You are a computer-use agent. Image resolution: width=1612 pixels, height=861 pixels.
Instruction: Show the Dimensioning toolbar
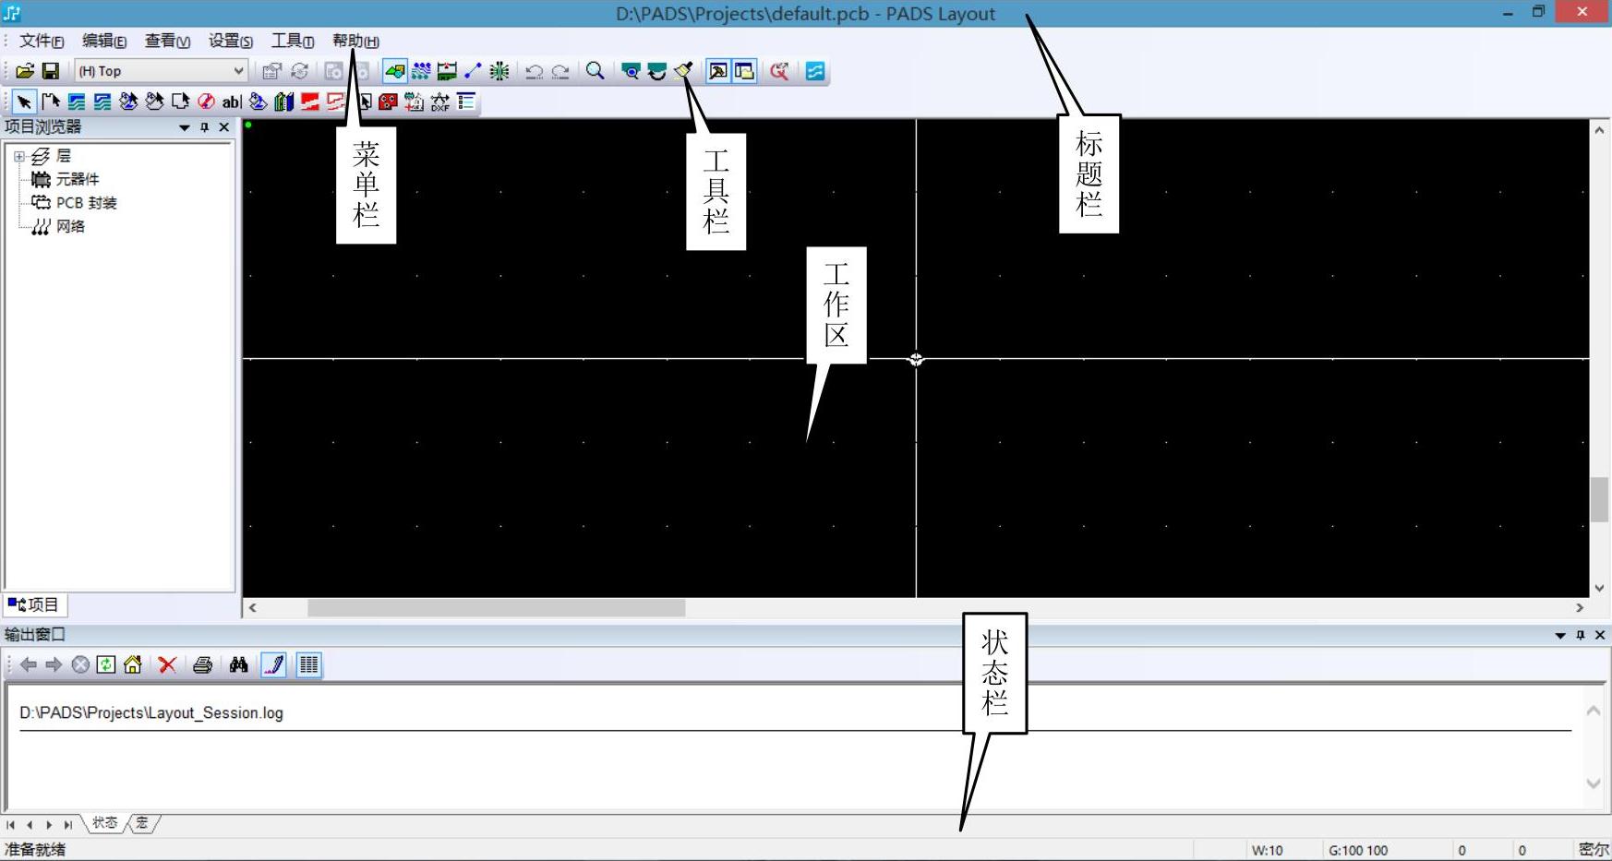(447, 71)
